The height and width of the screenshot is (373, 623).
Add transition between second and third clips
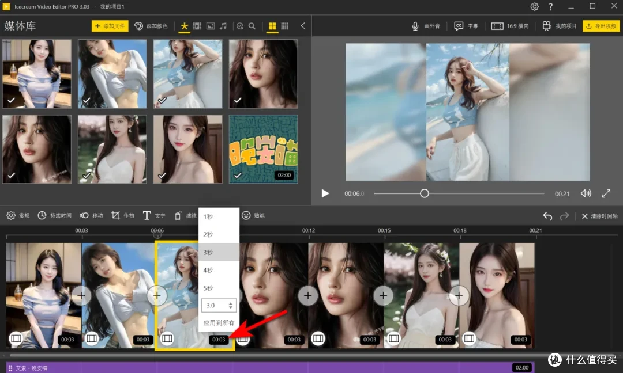point(156,295)
